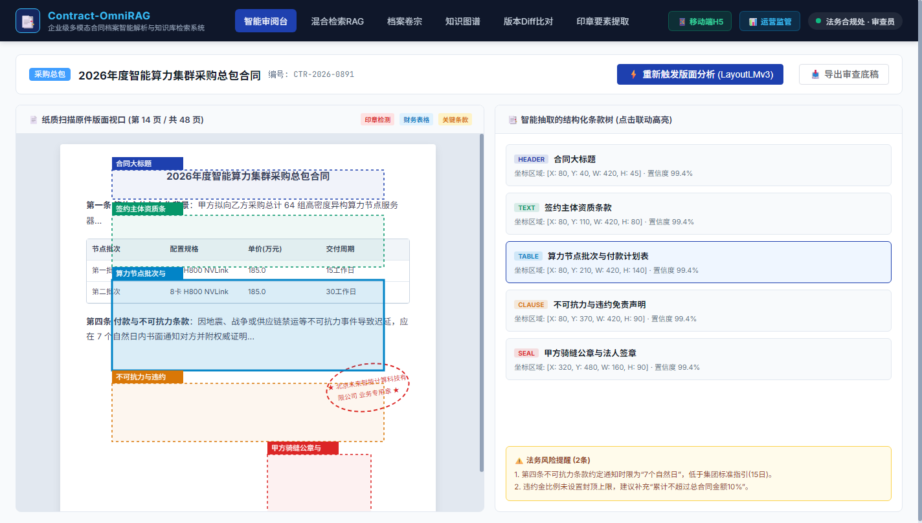Viewport: 922px width, 523px height.
Task: Select 算力节点批次与付款计划表 tree item
Action: (x=699, y=262)
